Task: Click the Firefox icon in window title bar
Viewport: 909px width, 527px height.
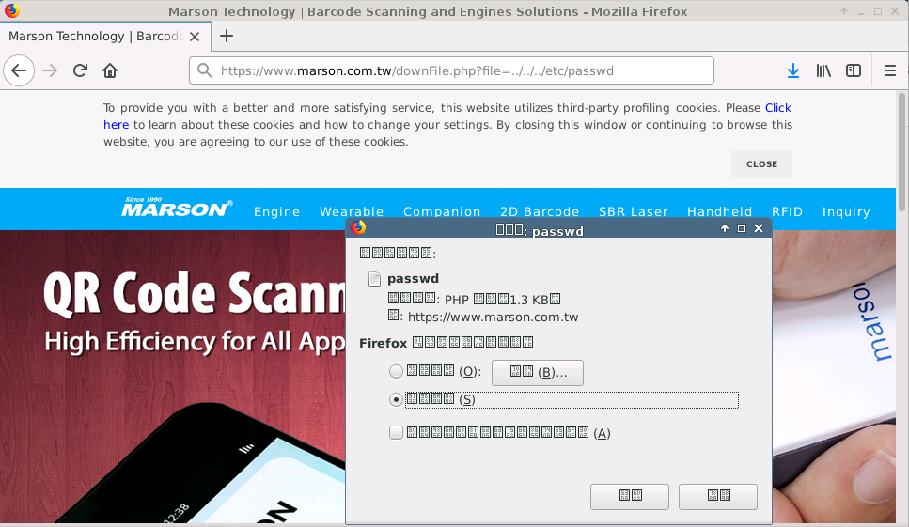Action: point(11,10)
